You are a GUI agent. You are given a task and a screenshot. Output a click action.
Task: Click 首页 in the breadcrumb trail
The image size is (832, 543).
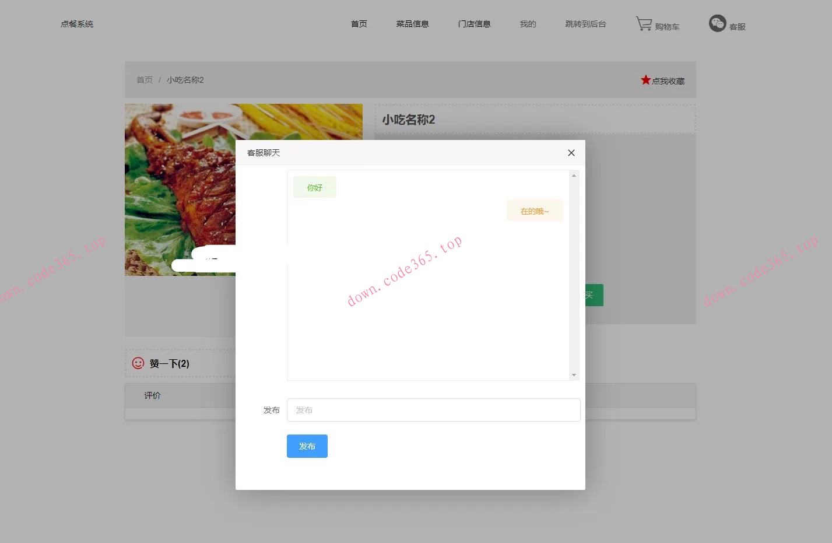click(145, 79)
